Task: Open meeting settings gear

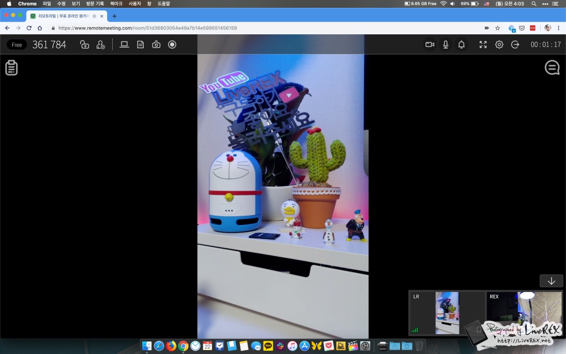Action: (499, 44)
